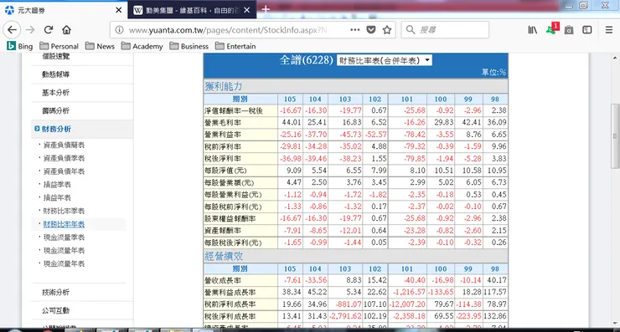Image resolution: width=620 pixels, height=332 pixels.
Task: Click the forward navigation arrow
Action: point(30,29)
